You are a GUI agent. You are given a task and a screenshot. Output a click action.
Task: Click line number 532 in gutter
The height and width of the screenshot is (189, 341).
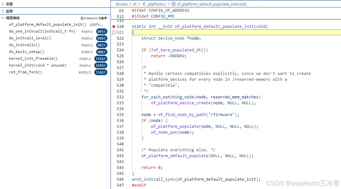click(120, 97)
